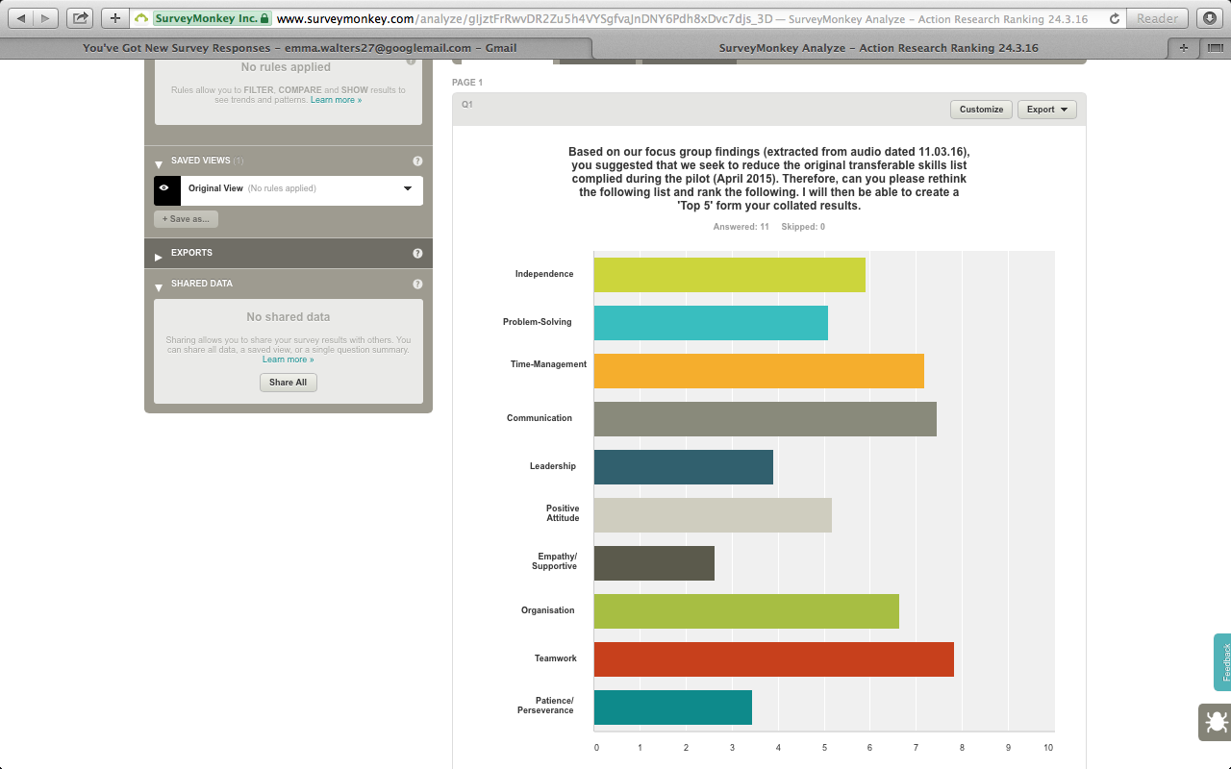The width and height of the screenshot is (1231, 769).
Task: Click the Customize button
Action: [981, 110]
